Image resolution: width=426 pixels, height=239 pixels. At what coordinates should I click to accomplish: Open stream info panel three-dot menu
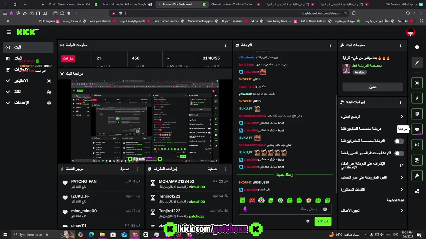tap(400, 45)
